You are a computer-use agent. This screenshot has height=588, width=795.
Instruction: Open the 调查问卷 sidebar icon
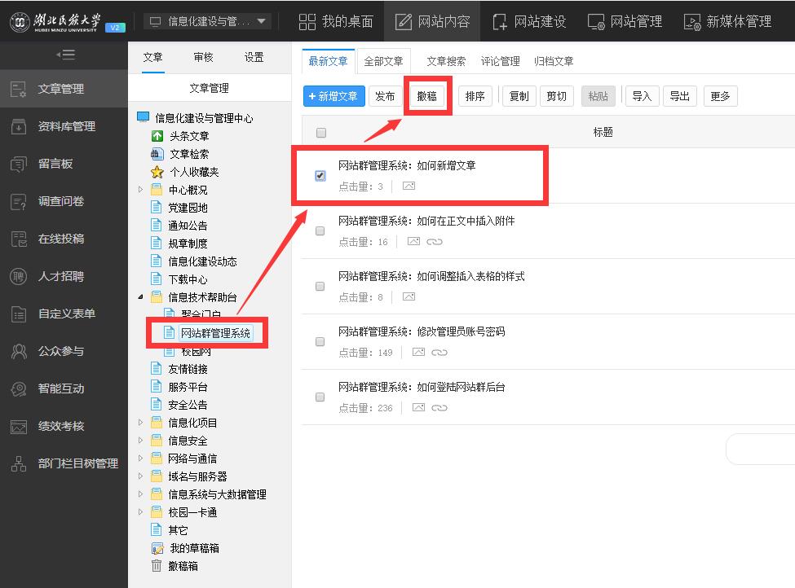coord(18,201)
